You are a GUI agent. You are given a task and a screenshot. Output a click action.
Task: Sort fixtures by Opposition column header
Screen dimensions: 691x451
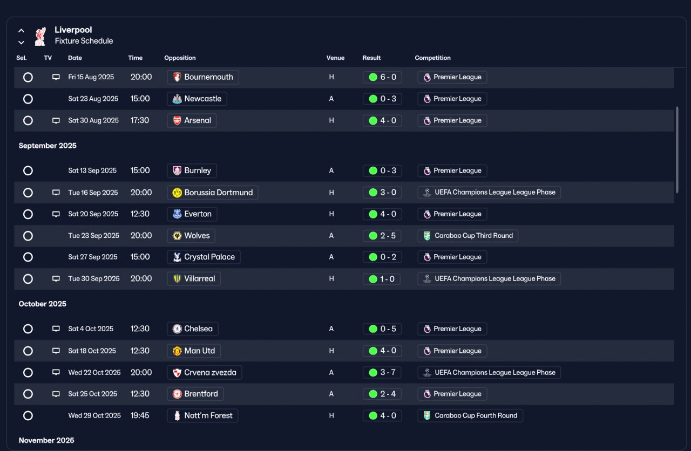[x=180, y=58]
